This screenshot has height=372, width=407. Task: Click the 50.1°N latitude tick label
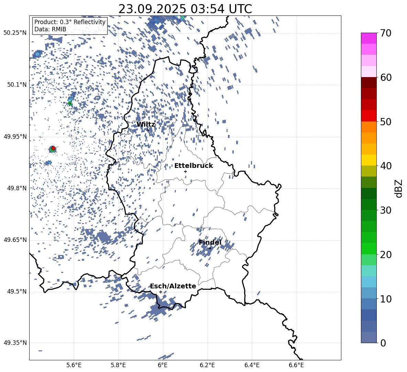(x=17, y=85)
